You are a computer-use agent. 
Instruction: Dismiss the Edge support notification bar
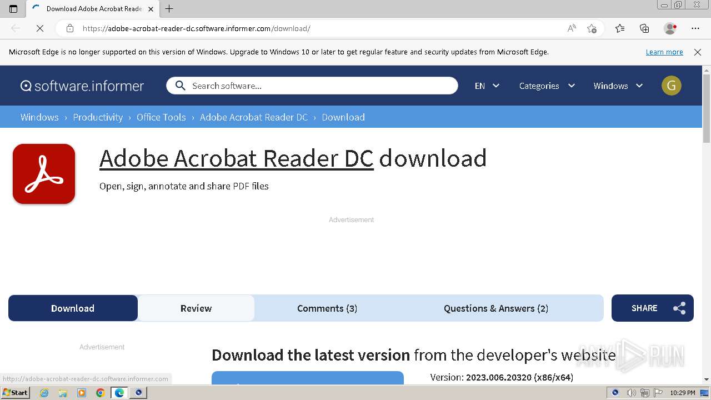click(x=698, y=52)
